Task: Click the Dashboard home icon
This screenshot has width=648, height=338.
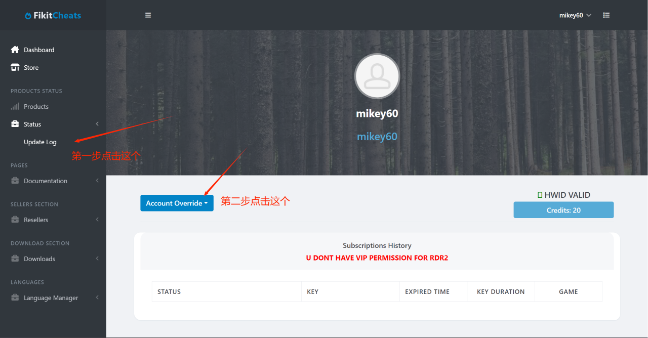Action: click(15, 50)
